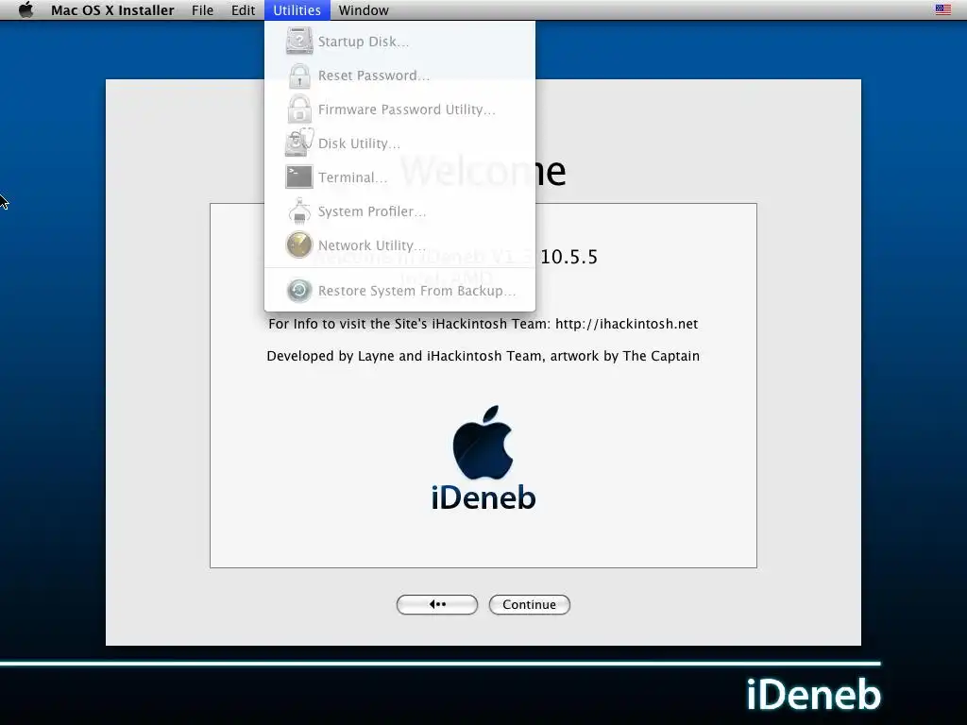
Task: Click the Startup Disk drive icon
Action: (x=299, y=41)
